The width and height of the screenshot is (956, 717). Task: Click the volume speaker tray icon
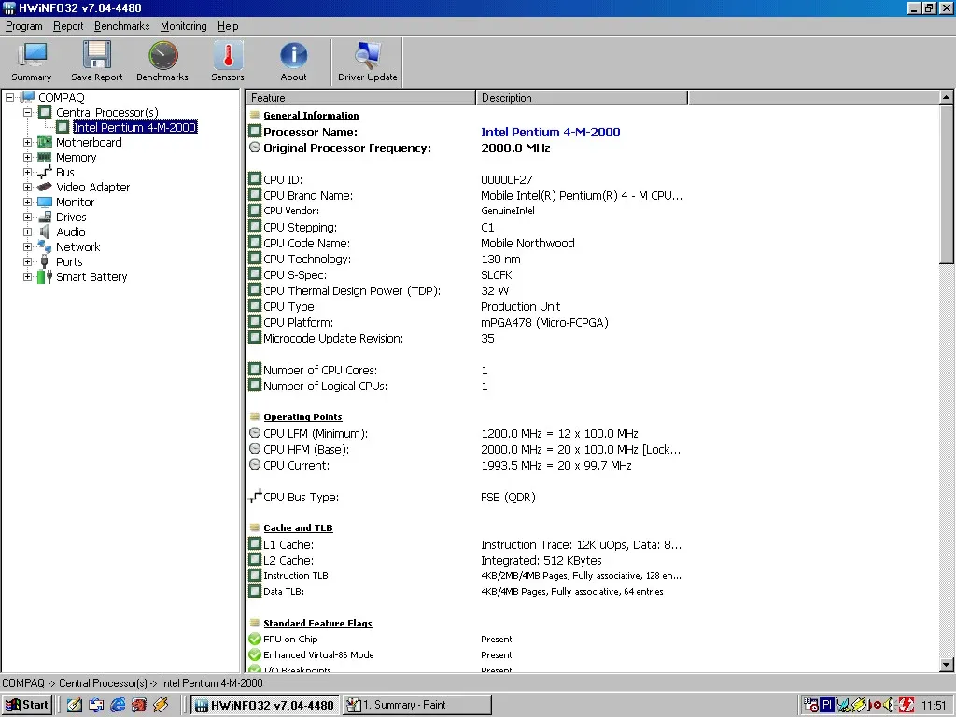point(890,705)
